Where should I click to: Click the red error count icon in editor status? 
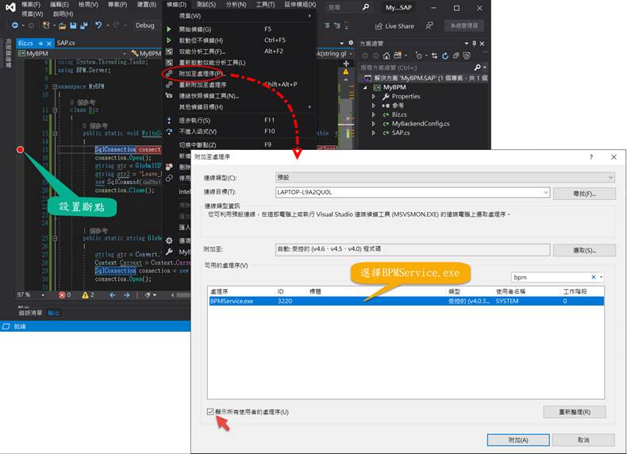62,295
